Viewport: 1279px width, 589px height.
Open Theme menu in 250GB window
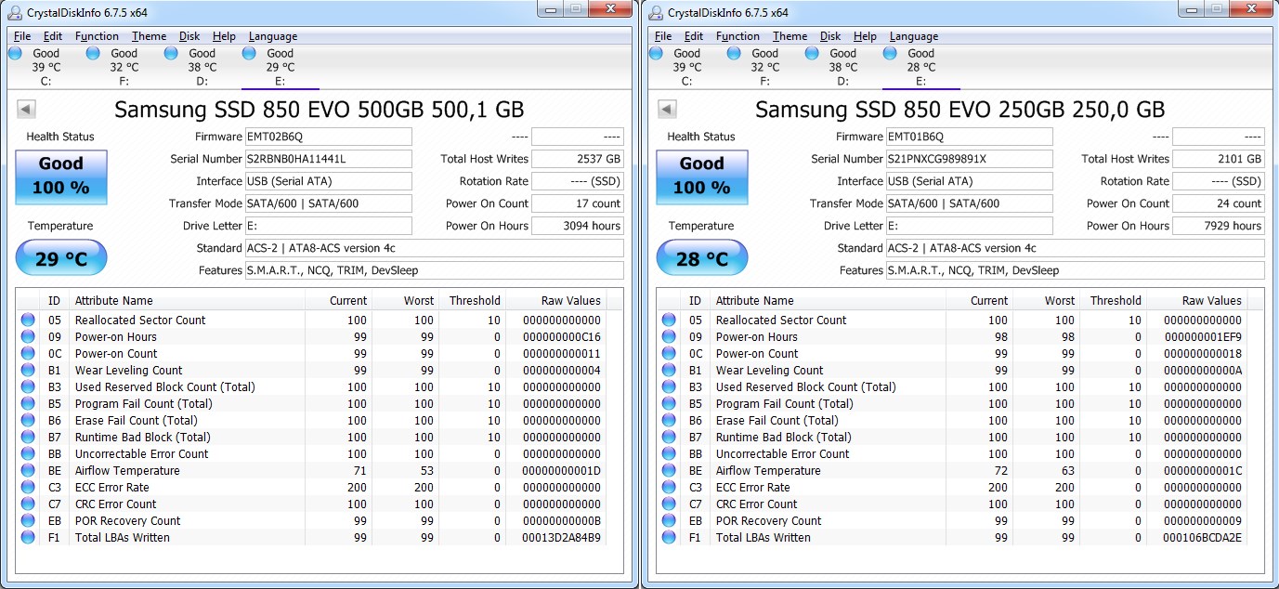pos(790,36)
